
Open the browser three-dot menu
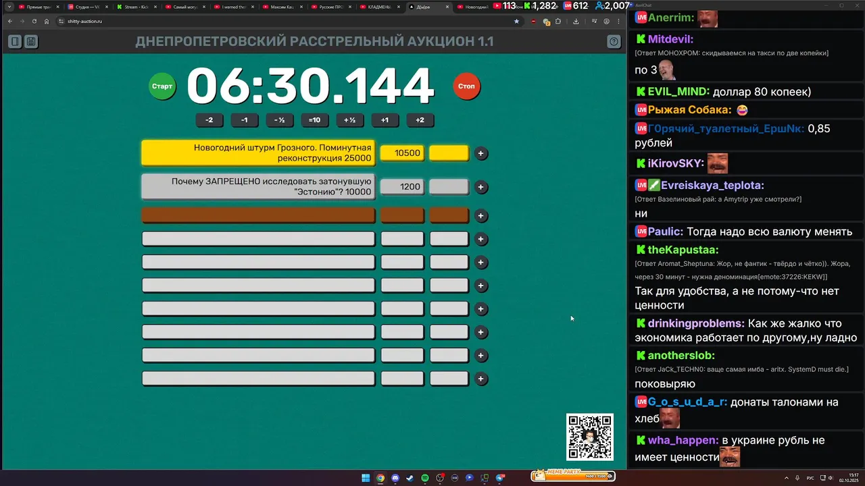click(x=618, y=21)
